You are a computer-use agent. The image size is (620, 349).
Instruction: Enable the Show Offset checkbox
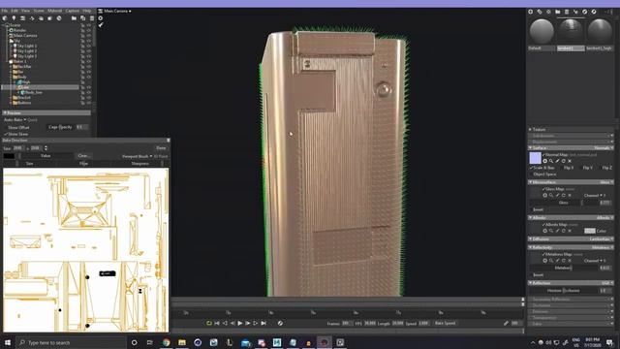(x=6, y=127)
